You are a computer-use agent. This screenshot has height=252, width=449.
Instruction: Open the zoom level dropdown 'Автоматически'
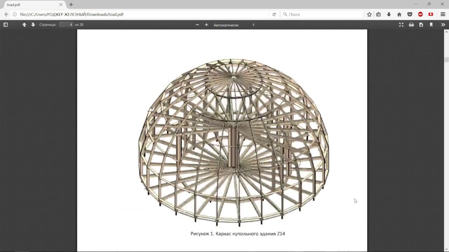coord(234,25)
